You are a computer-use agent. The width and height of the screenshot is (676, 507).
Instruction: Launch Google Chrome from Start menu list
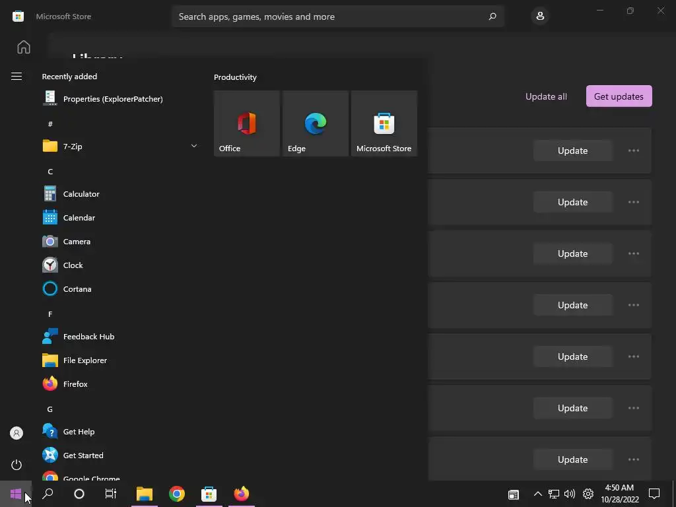coord(119,475)
